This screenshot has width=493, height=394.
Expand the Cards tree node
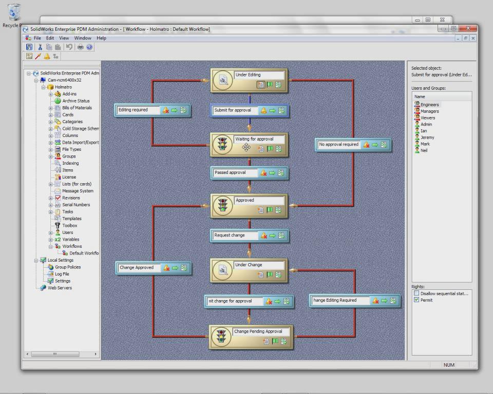pos(50,115)
